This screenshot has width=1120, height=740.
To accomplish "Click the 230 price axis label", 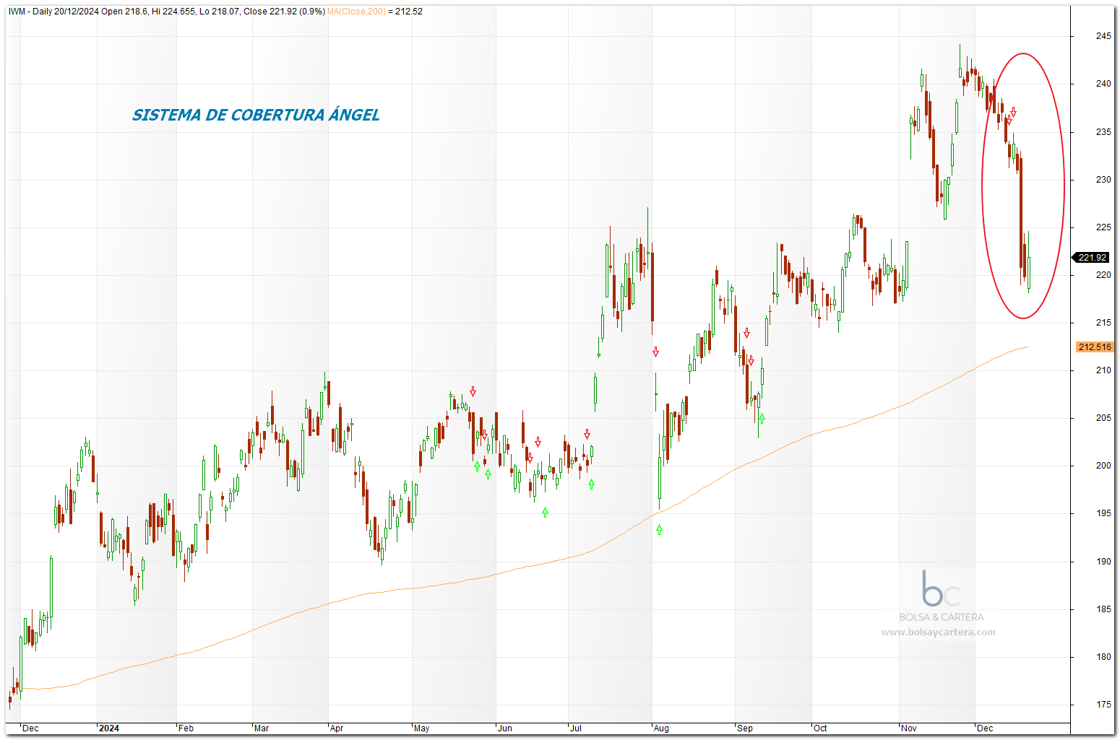I will click(1103, 180).
